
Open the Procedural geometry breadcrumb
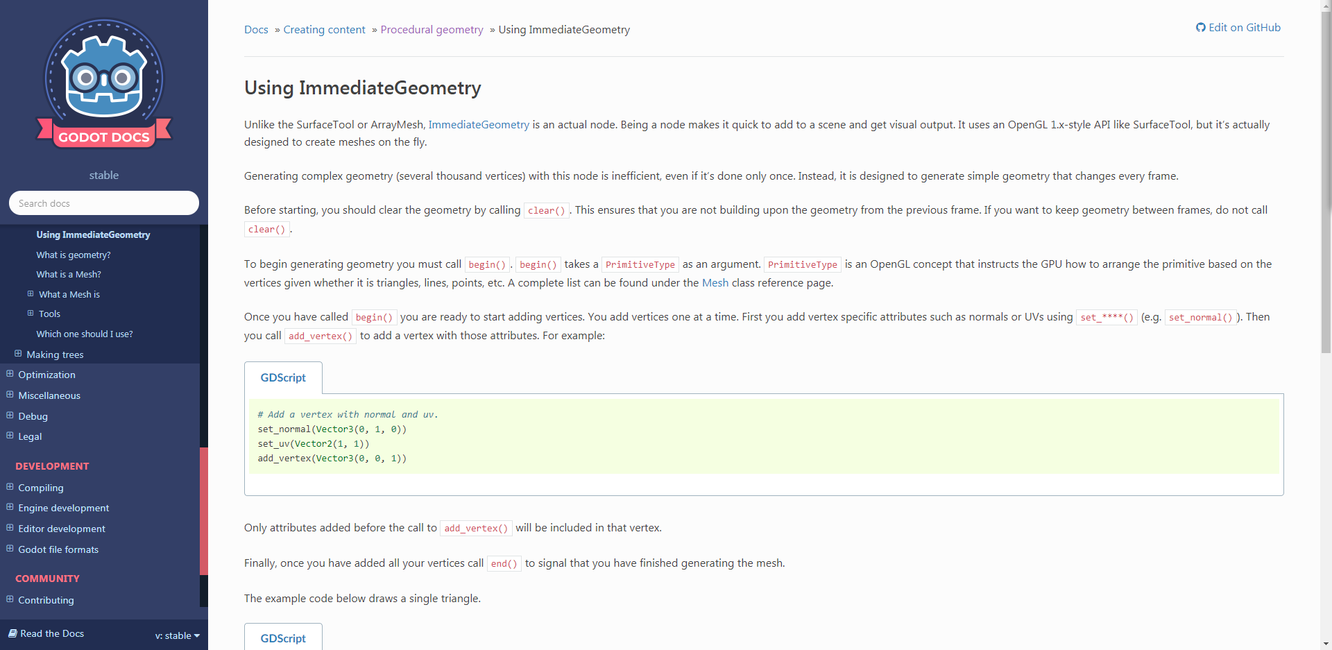[x=432, y=29]
